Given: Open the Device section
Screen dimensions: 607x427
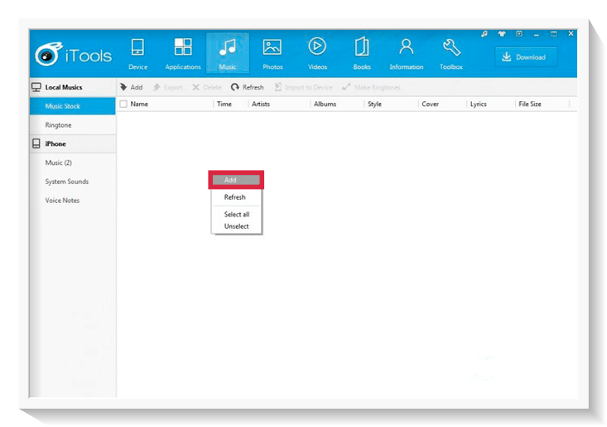Looking at the screenshot, I should click(137, 53).
